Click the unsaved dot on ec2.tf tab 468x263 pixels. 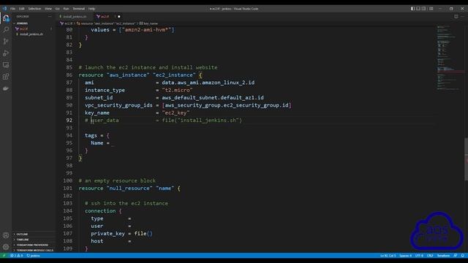click(118, 16)
